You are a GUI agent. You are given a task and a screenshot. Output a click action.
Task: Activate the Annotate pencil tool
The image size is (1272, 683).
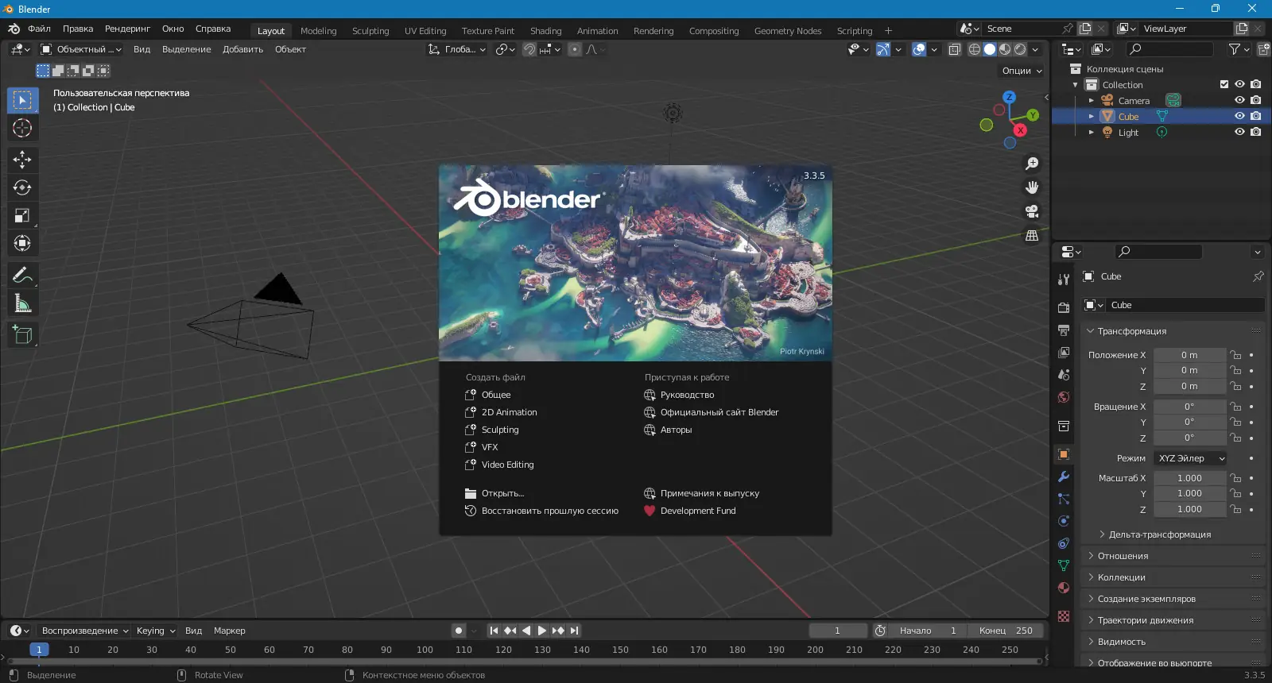point(22,276)
